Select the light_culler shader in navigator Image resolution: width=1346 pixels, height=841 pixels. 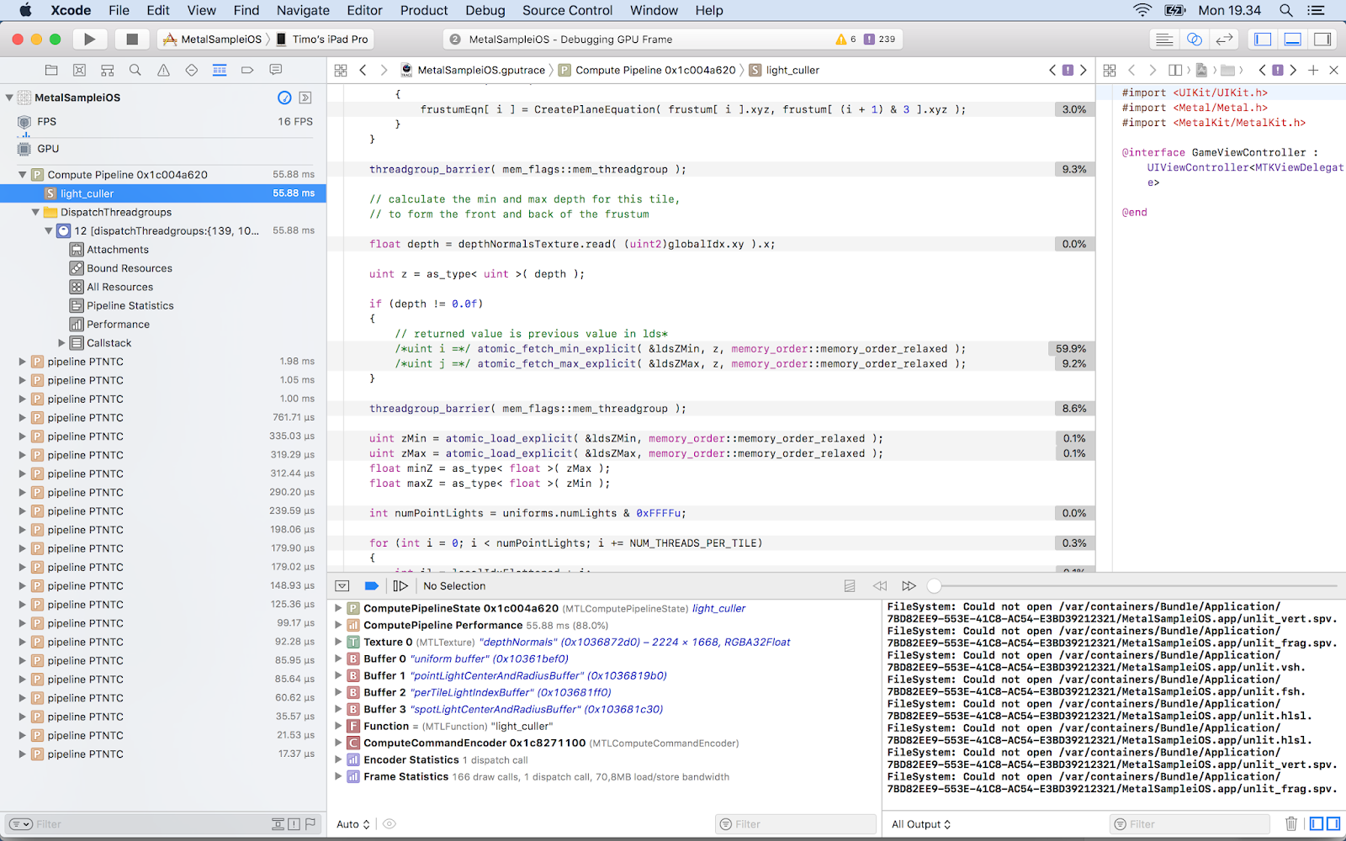click(163, 193)
